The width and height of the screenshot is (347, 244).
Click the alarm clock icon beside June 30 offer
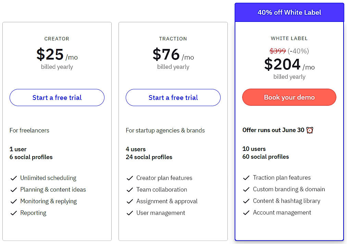click(309, 130)
